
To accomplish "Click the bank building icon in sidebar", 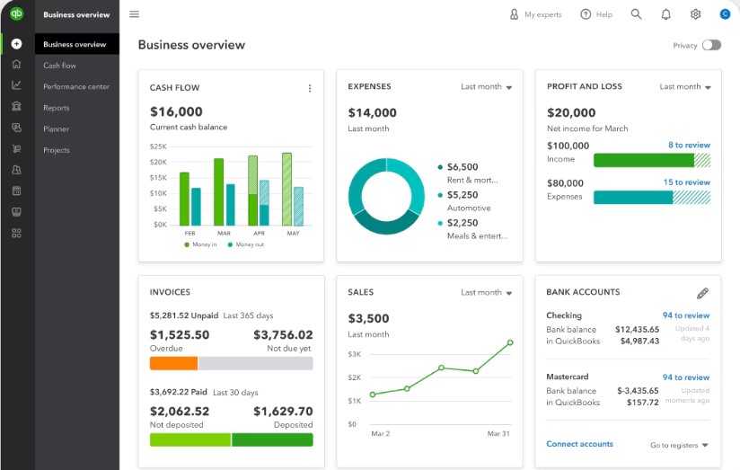I will pos(16,106).
